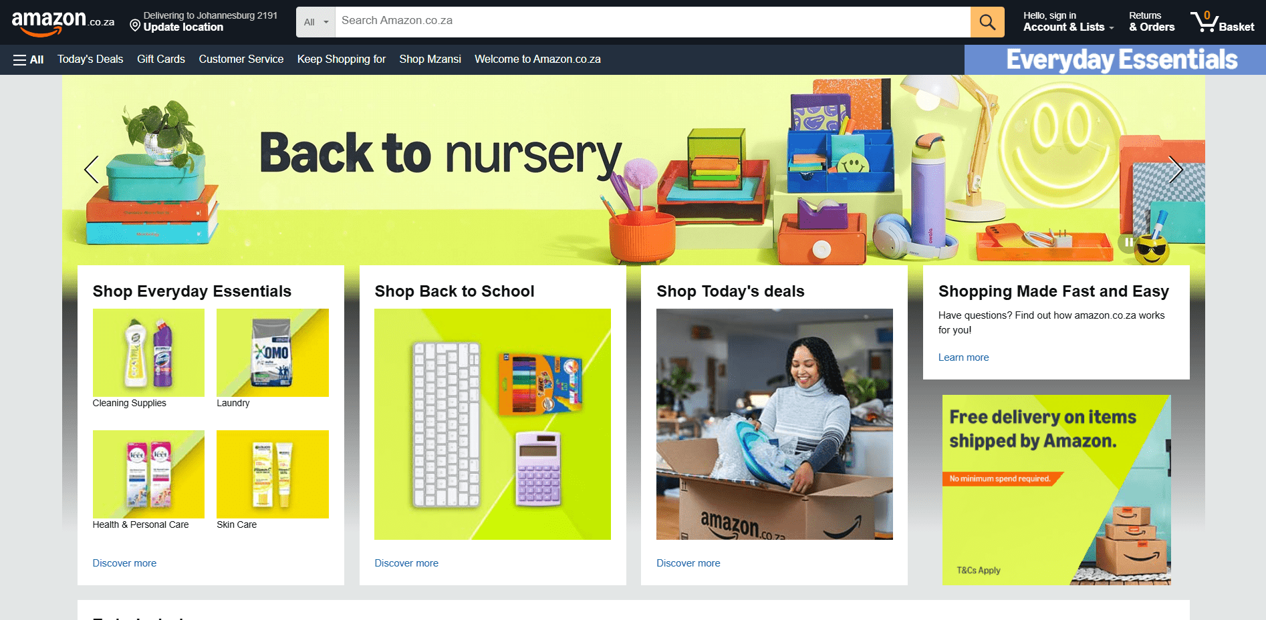The width and height of the screenshot is (1266, 620).
Task: Go to previous banner slide arrow
Action: 92,169
